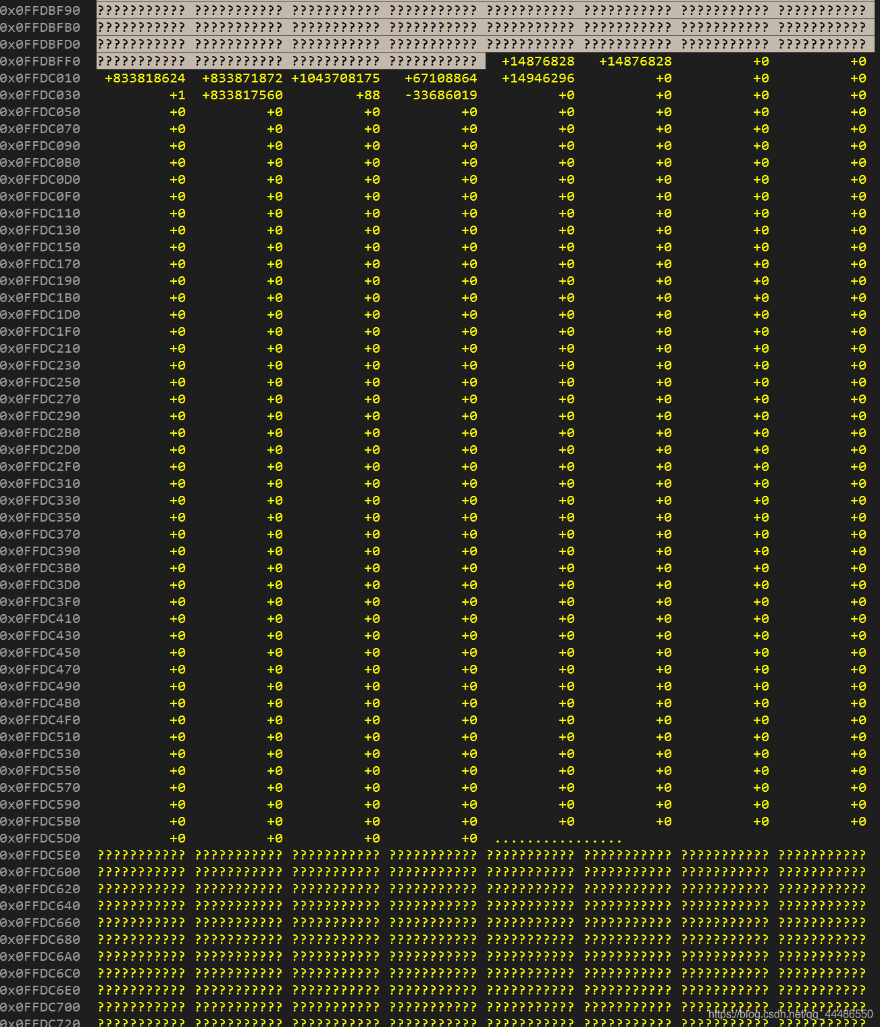Select memory address 0x0FFDBFB0
Viewport: 880px width, 1027px height.
pyautogui.click(x=40, y=28)
